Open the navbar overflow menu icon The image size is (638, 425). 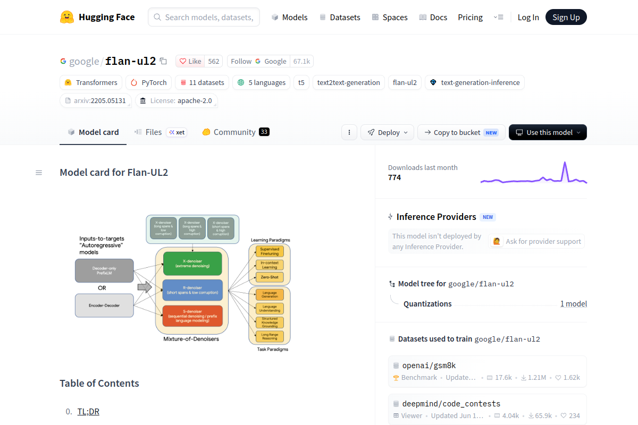click(498, 17)
